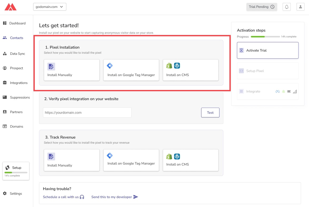309x207 pixels.
Task: Click the headset icon beside Schedule a call
Action: 82,197
